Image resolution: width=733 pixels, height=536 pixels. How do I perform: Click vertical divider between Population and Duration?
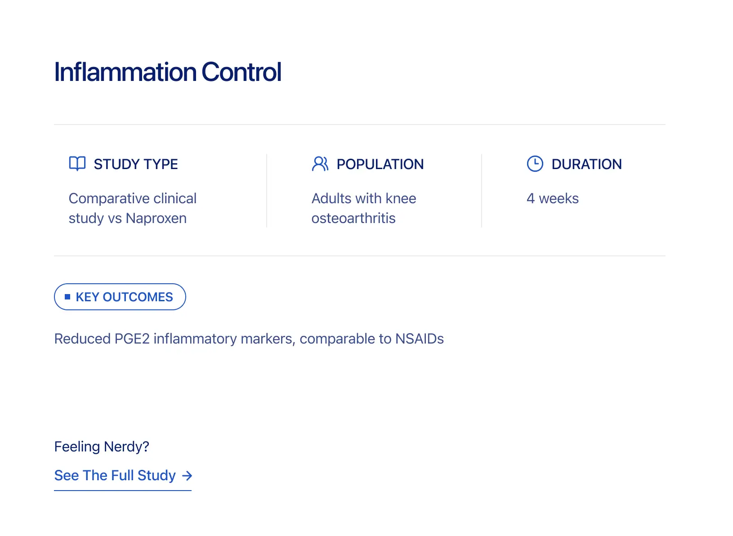(x=482, y=191)
